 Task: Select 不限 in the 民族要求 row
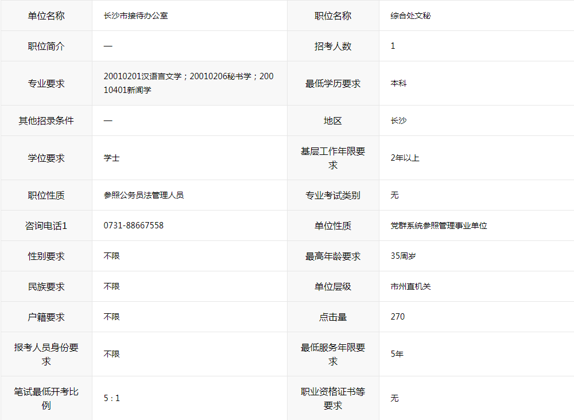[x=112, y=286]
